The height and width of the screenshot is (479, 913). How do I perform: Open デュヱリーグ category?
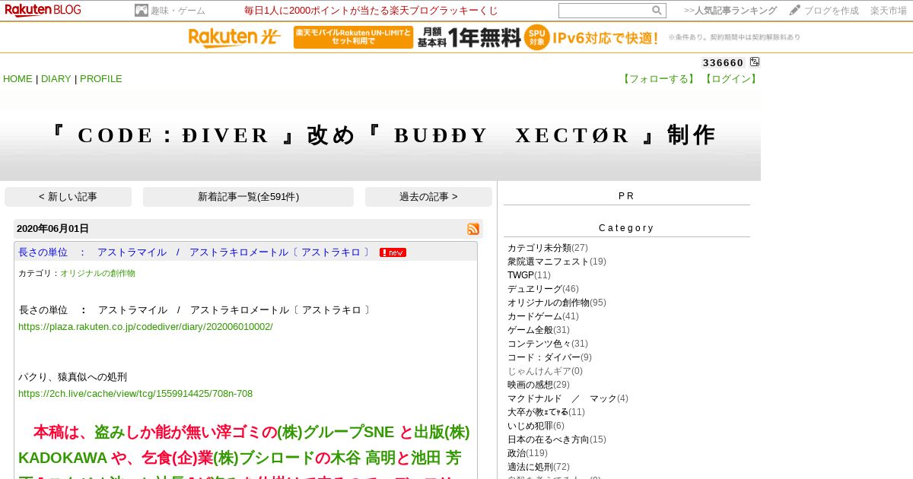tap(535, 289)
